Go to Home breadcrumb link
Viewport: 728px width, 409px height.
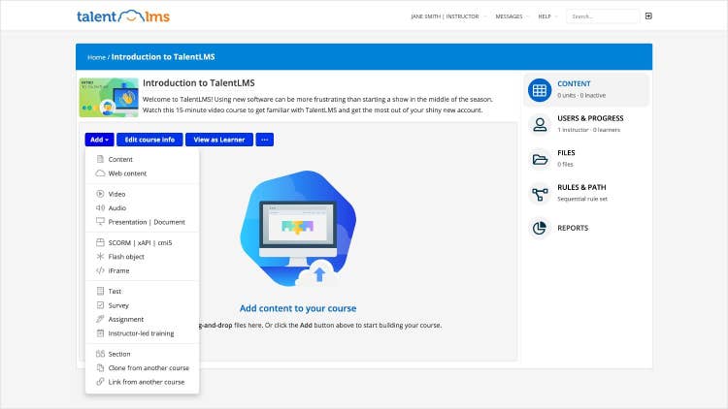(96, 57)
